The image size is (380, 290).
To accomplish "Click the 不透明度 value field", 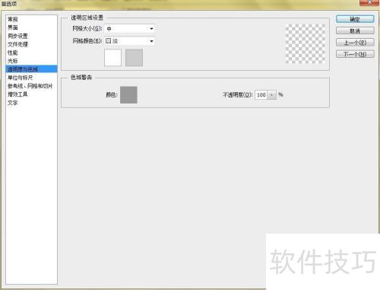I will [x=261, y=95].
